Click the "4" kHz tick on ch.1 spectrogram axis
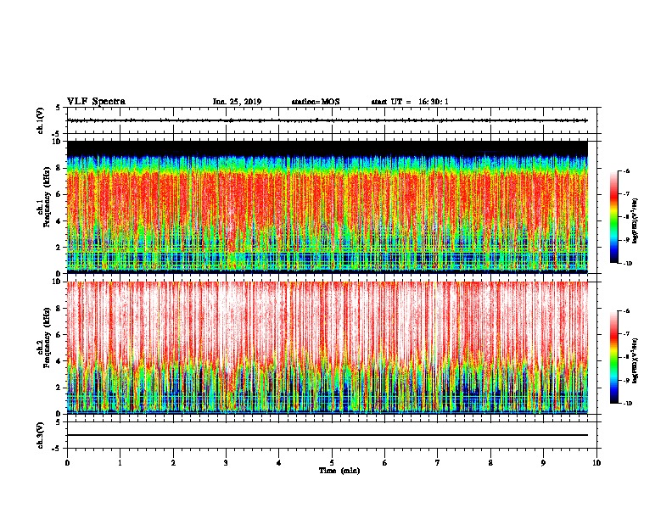The image size is (672, 519). click(59, 221)
